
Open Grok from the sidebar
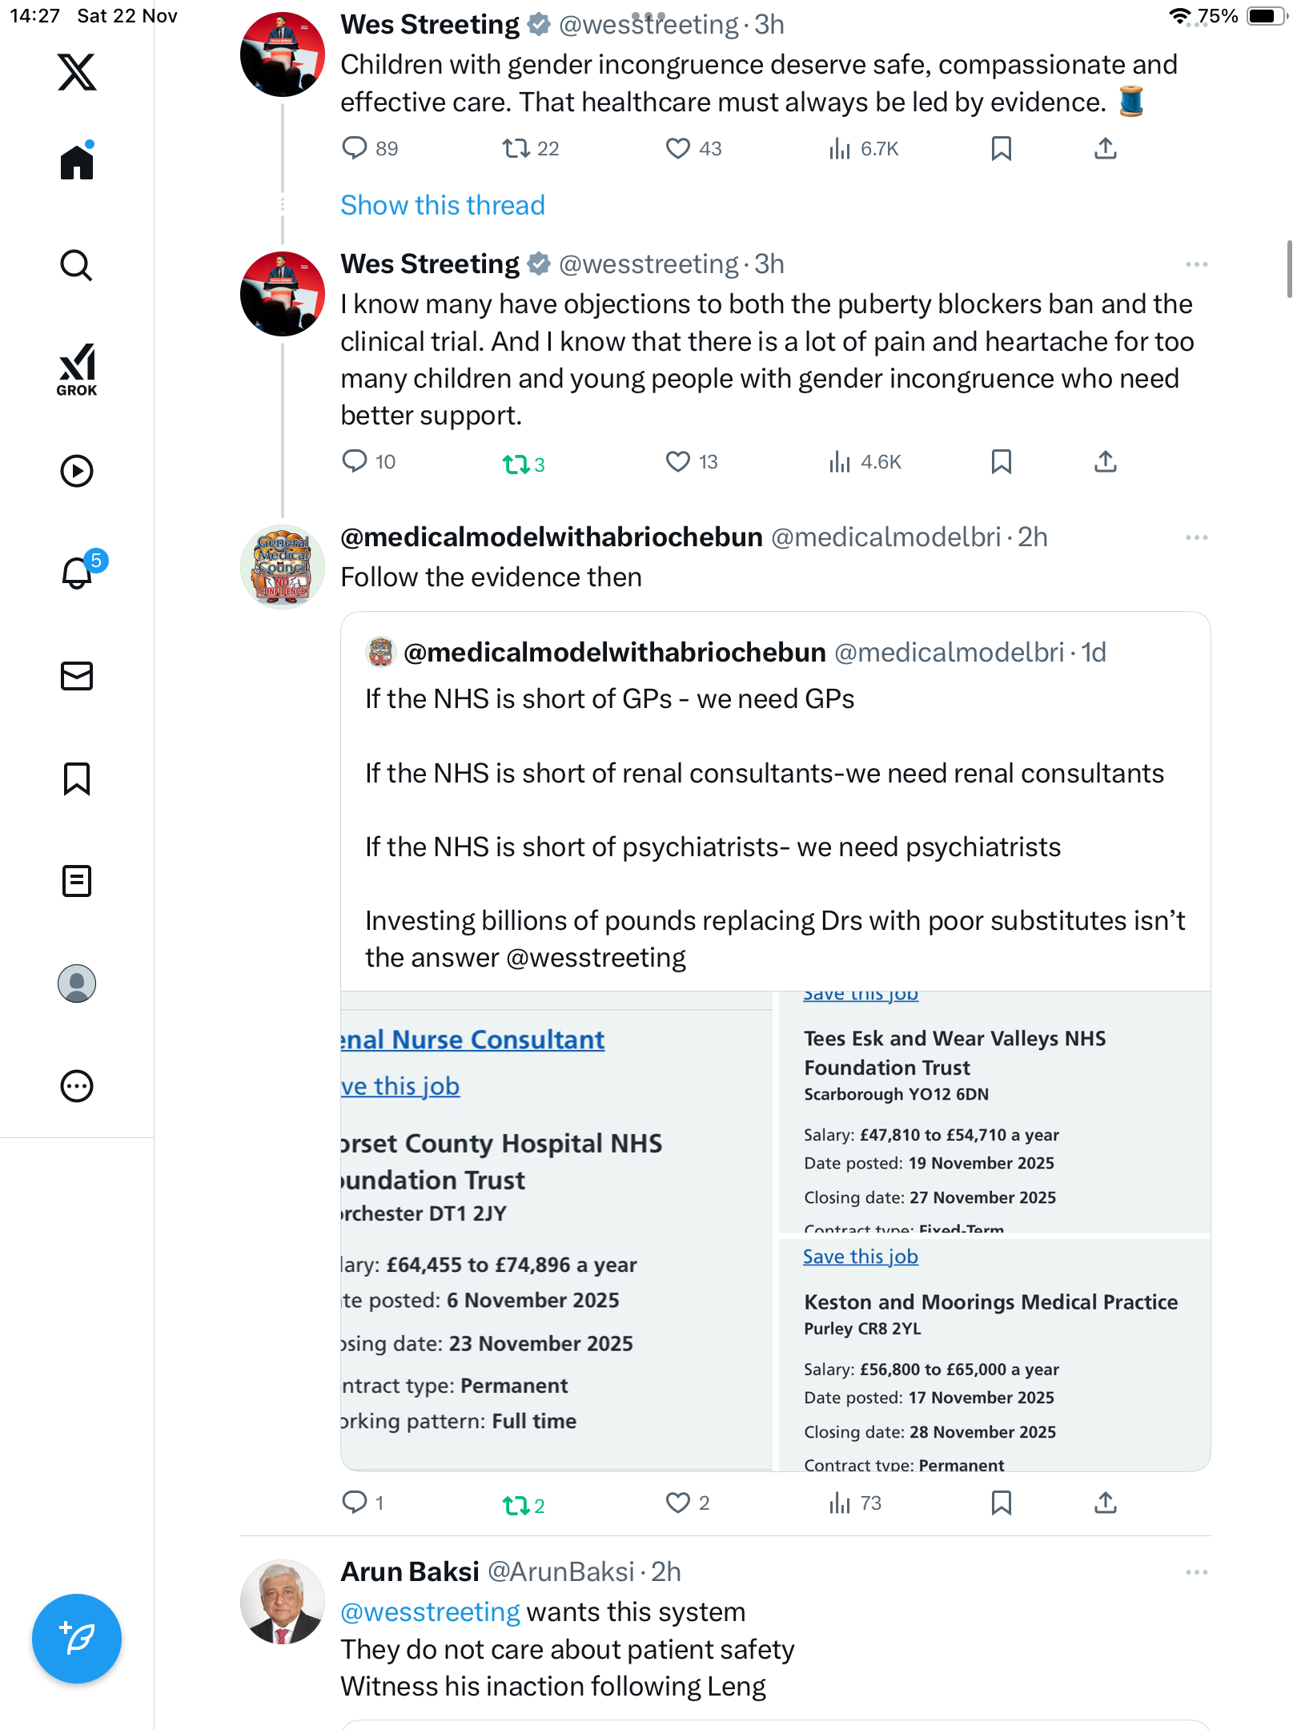(77, 369)
